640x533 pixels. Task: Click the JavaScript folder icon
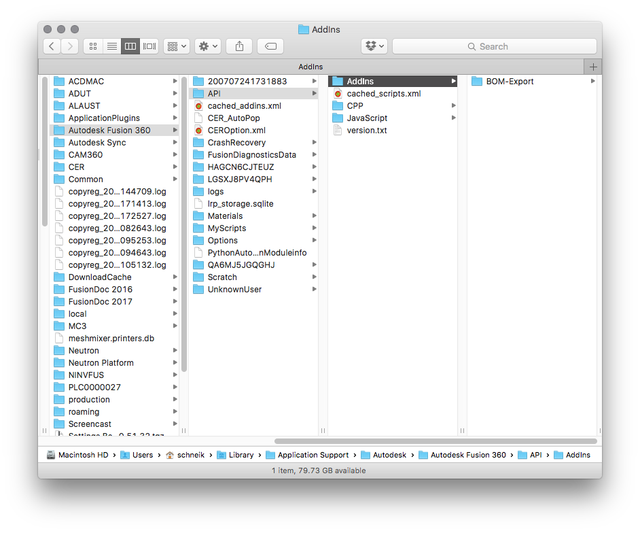(338, 118)
